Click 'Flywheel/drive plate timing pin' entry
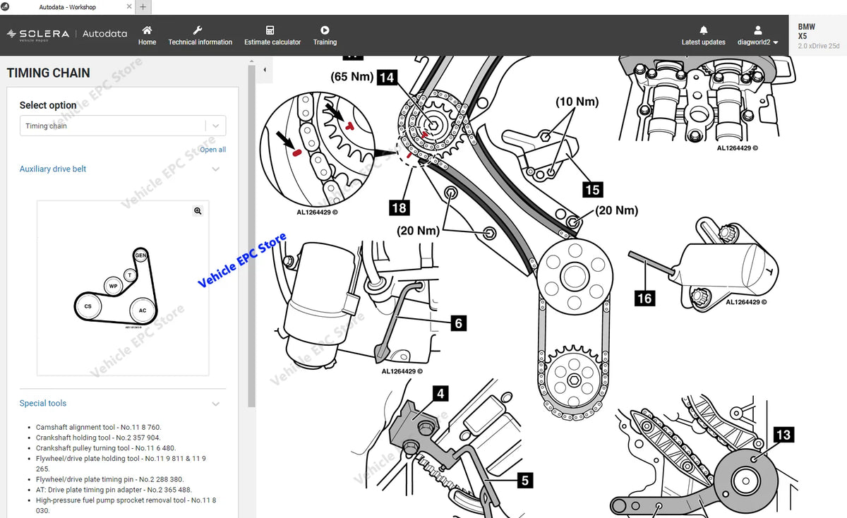The width and height of the screenshot is (847, 518). [x=109, y=479]
